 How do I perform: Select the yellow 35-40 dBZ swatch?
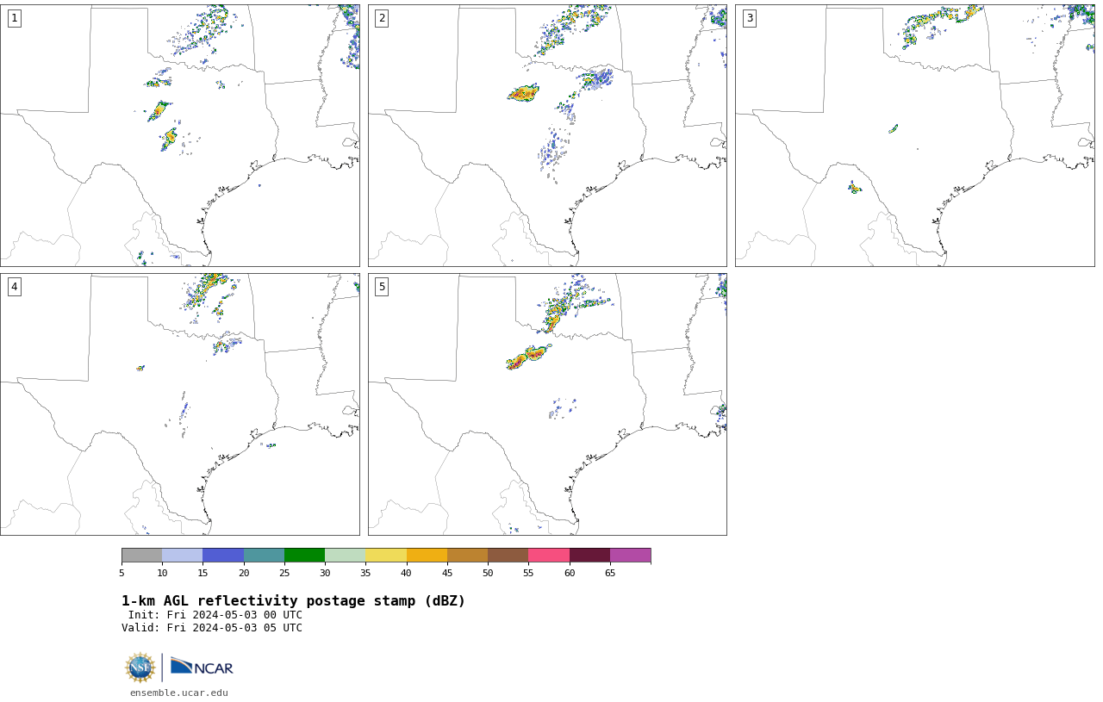(x=386, y=555)
